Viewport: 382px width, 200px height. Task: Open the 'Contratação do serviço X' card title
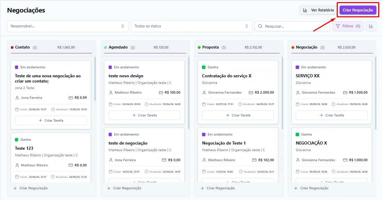pyautogui.click(x=227, y=76)
